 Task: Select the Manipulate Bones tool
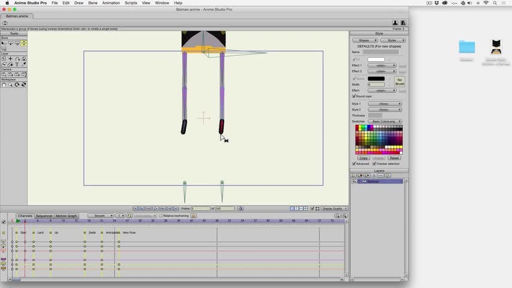24,43
